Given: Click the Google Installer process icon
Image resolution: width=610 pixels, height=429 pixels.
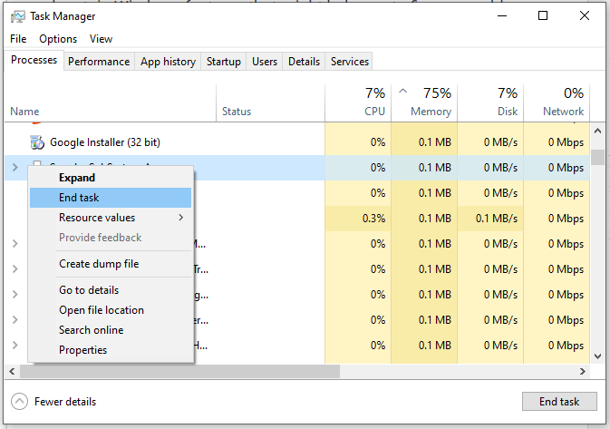Looking at the screenshot, I should click(37, 142).
